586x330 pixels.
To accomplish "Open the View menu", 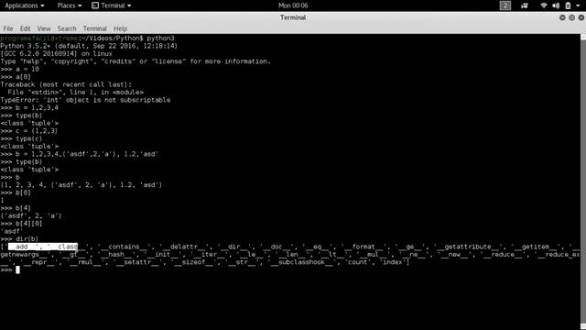I will click(44, 28).
